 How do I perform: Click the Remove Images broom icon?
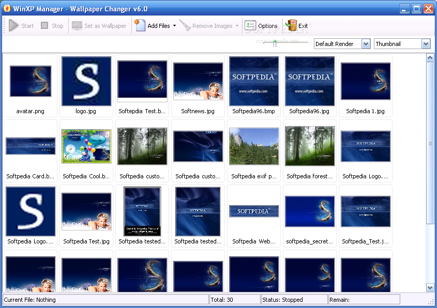click(185, 25)
